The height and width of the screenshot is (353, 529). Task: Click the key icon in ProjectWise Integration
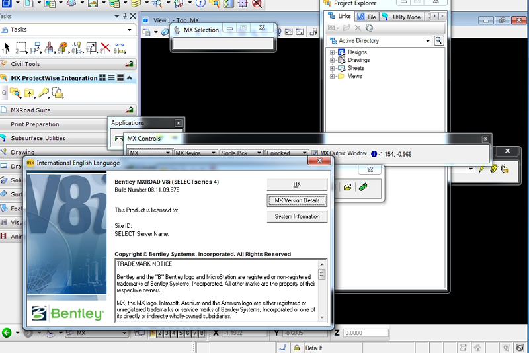coord(43,93)
